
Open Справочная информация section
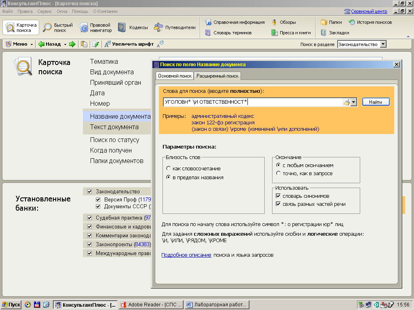(235, 22)
